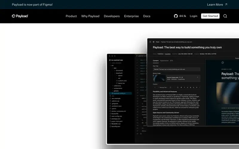Click edit icon beside banner-image.webp
This screenshot has height=149, width=239.
click(x=182, y=77)
